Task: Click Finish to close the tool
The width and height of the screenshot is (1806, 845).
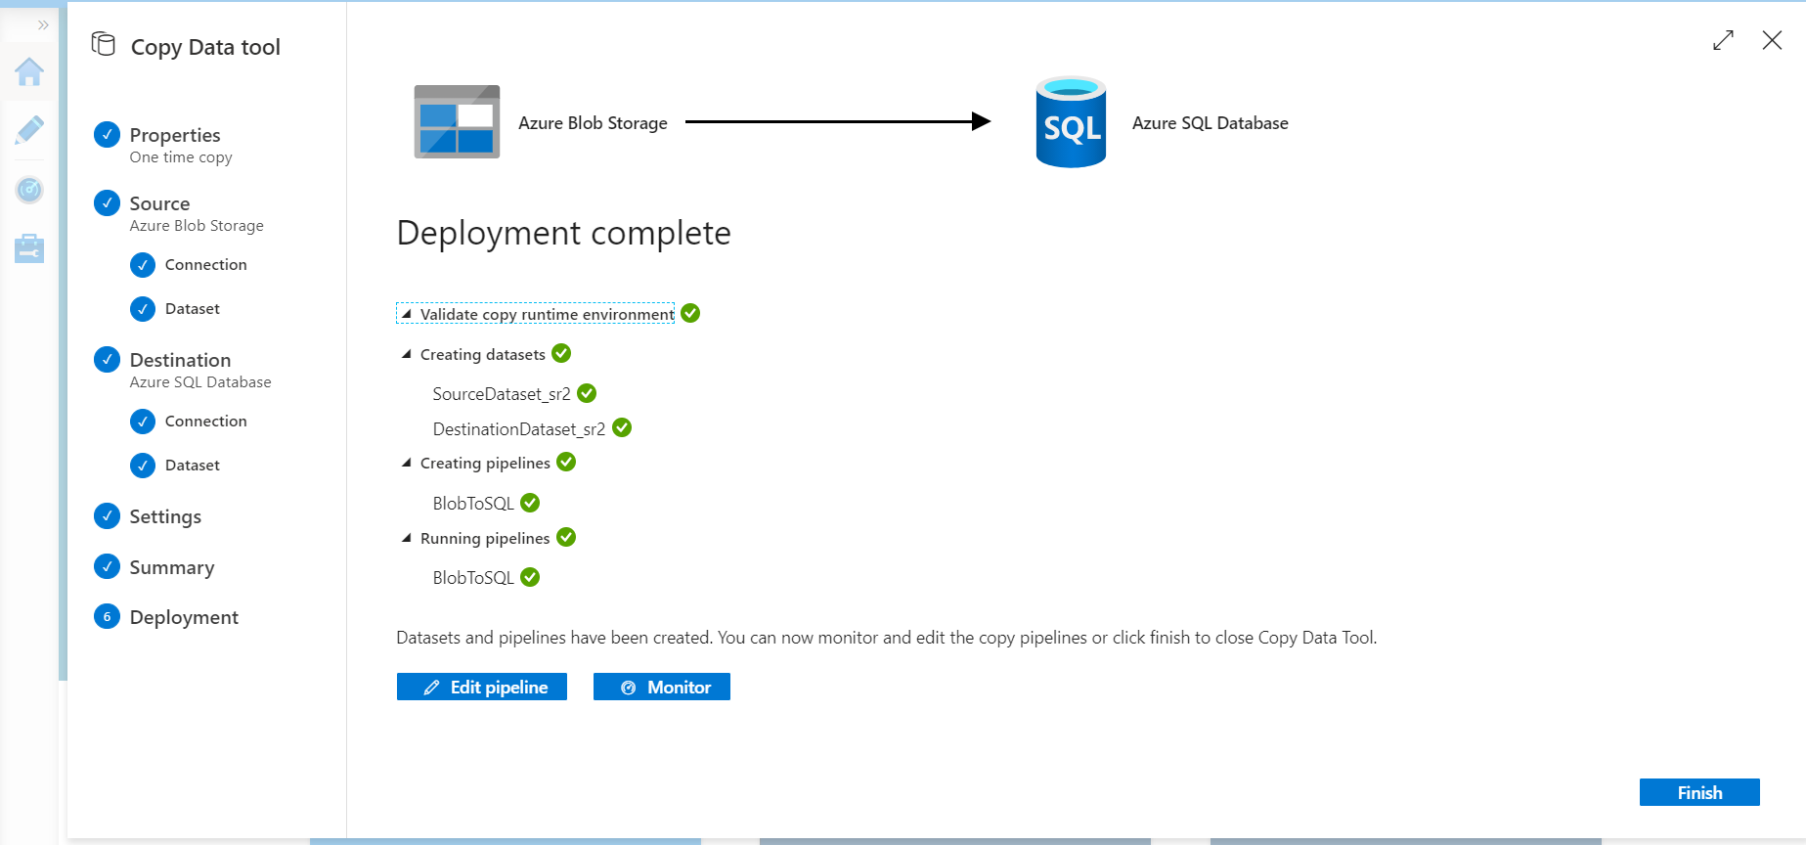Action: 1699,793
